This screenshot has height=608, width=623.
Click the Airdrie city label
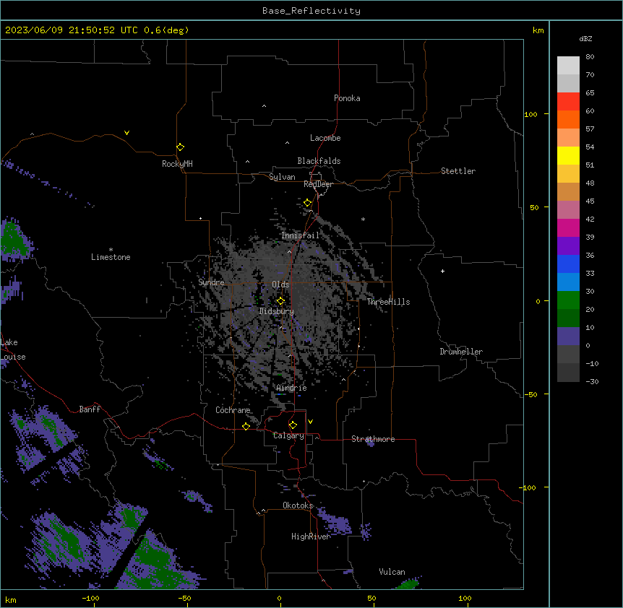coord(292,388)
